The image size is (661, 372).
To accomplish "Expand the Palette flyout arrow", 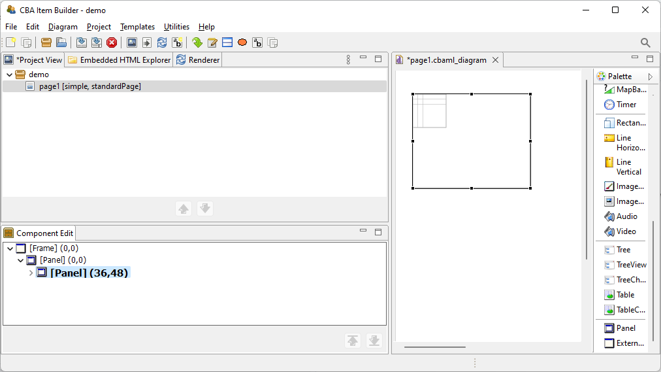I will tap(650, 76).
